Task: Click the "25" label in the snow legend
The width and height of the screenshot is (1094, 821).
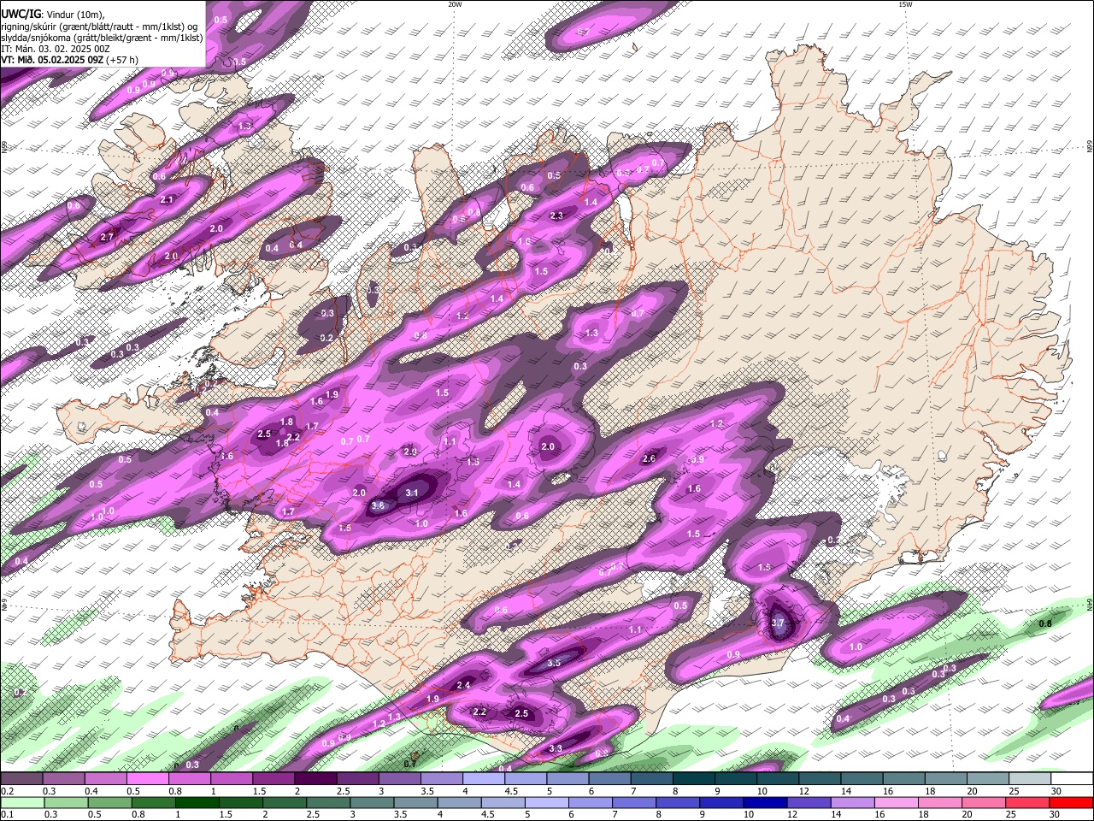Action: click(x=1014, y=791)
